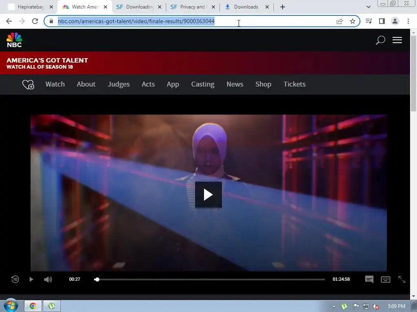The width and height of the screenshot is (417, 312).
Task: Rewind 10 seconds in the player
Action: click(x=15, y=279)
